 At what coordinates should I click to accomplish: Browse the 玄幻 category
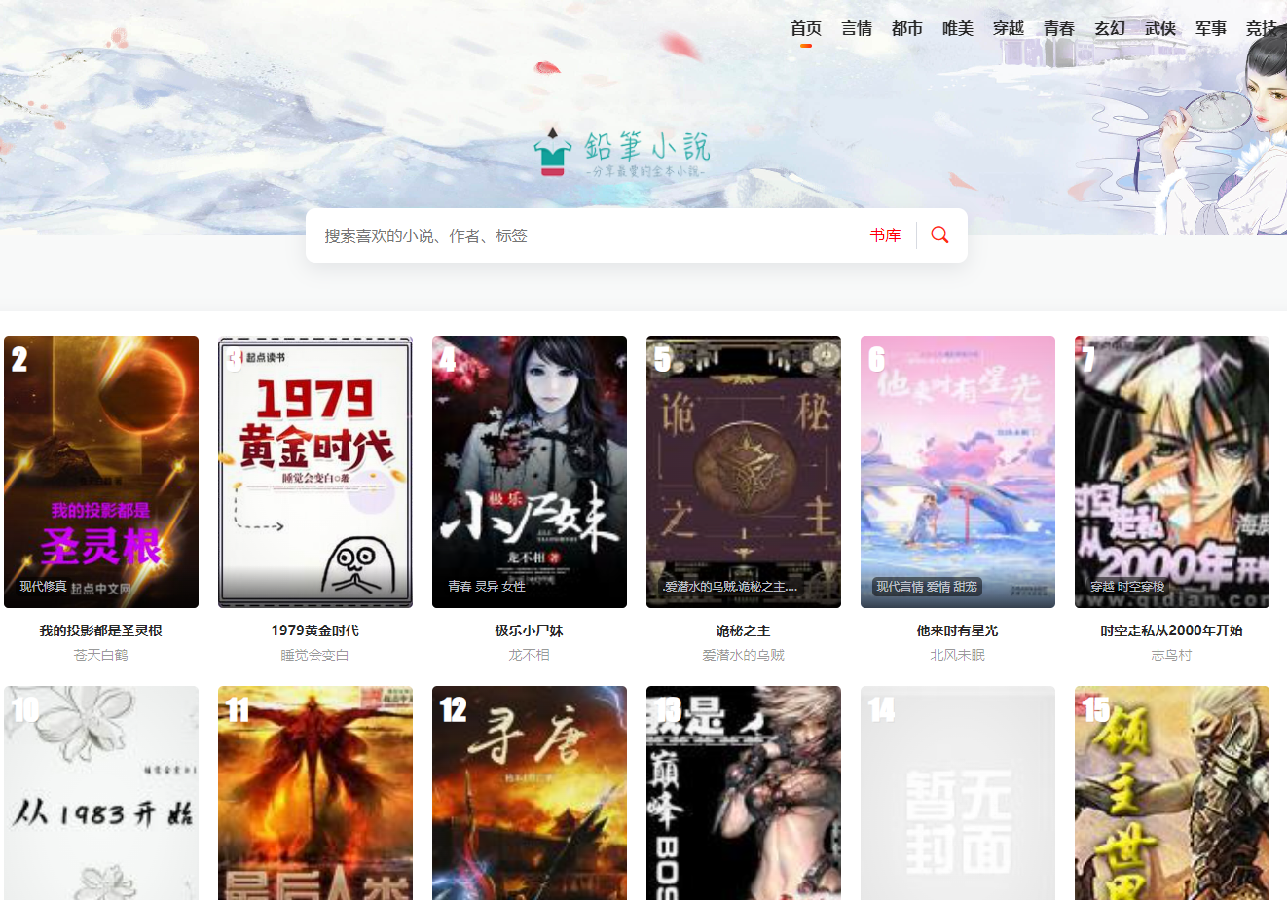click(x=1110, y=29)
